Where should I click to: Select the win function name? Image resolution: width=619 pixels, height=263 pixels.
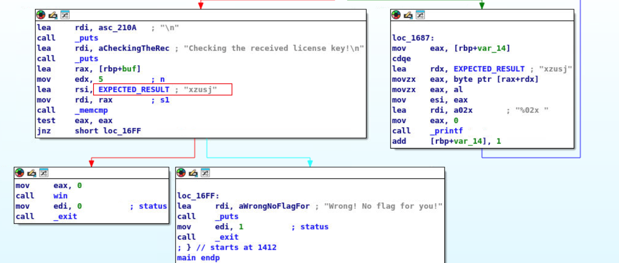(61, 196)
